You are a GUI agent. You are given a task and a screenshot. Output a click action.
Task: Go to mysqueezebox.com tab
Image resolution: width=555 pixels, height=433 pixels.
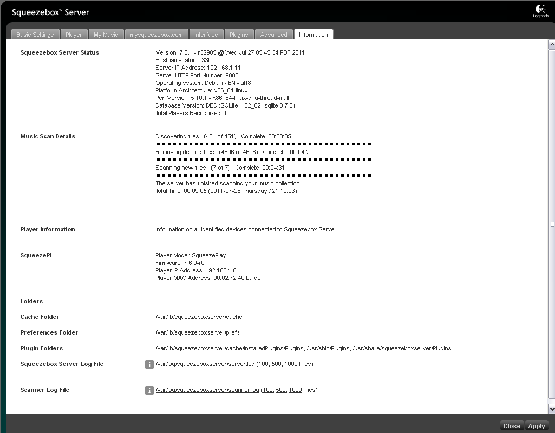(157, 35)
